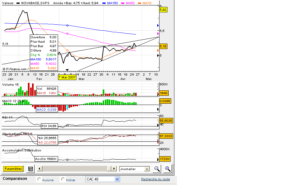The image size is (305, 190).
Task: Zoom in with the plus magnifier
Action: 168,169
